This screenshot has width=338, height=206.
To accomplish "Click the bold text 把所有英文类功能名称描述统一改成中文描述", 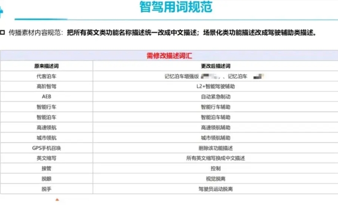I will pos(132,33).
